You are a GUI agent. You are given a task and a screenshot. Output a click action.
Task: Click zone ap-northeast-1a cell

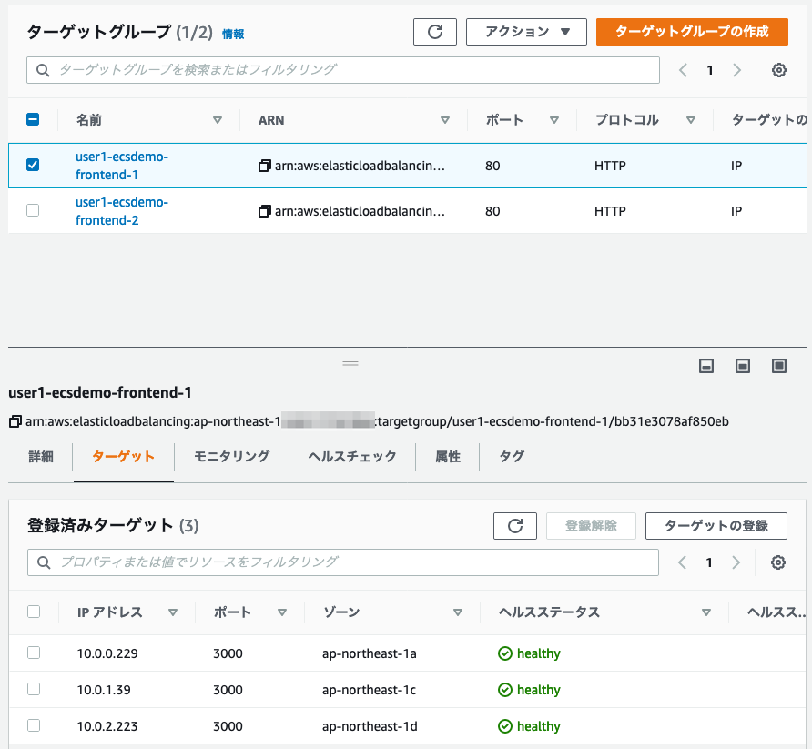pos(370,653)
